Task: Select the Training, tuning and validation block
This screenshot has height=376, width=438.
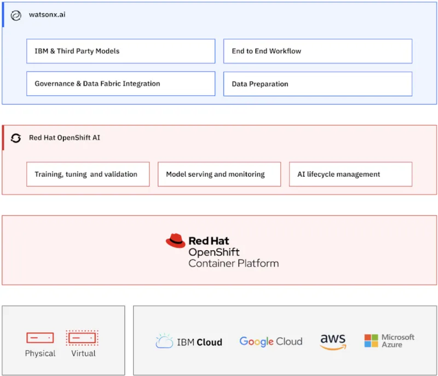Action: tap(88, 174)
